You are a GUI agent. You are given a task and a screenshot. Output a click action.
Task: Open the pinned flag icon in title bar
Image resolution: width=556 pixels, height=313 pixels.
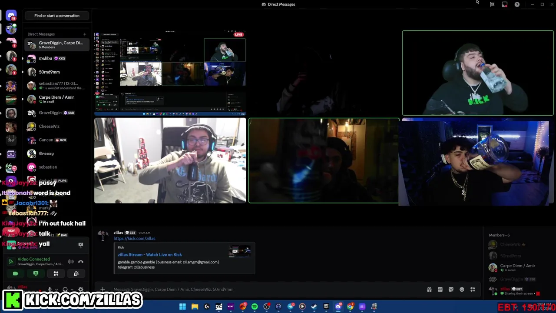pyautogui.click(x=492, y=4)
